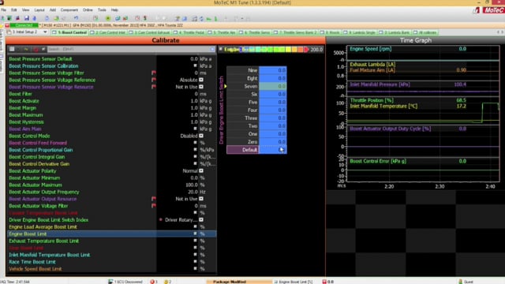Screen dimensions: 505x284
Task: Click the highlighted value cell for Seven
Action: coord(273,86)
